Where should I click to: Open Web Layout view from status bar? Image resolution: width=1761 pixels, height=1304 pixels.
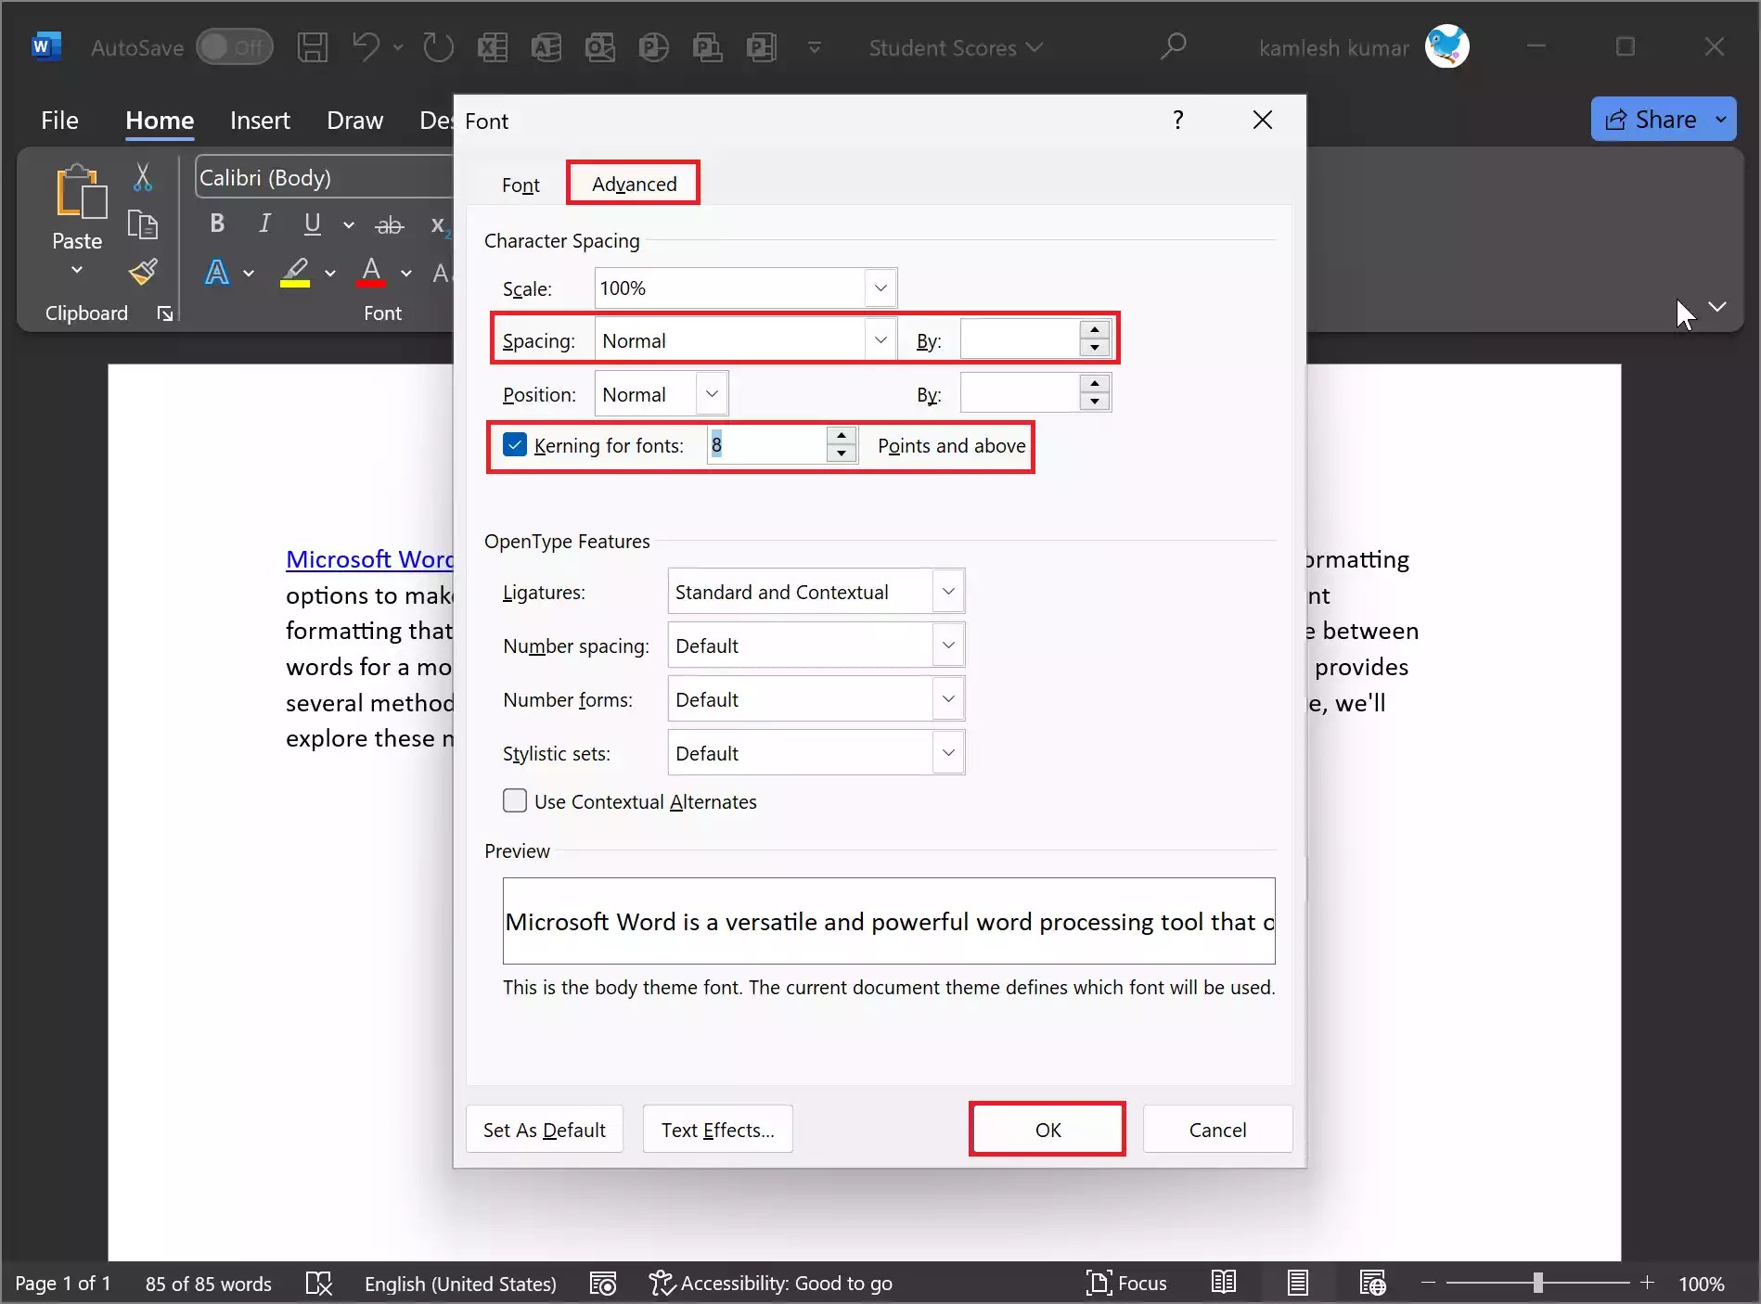pyautogui.click(x=1372, y=1283)
